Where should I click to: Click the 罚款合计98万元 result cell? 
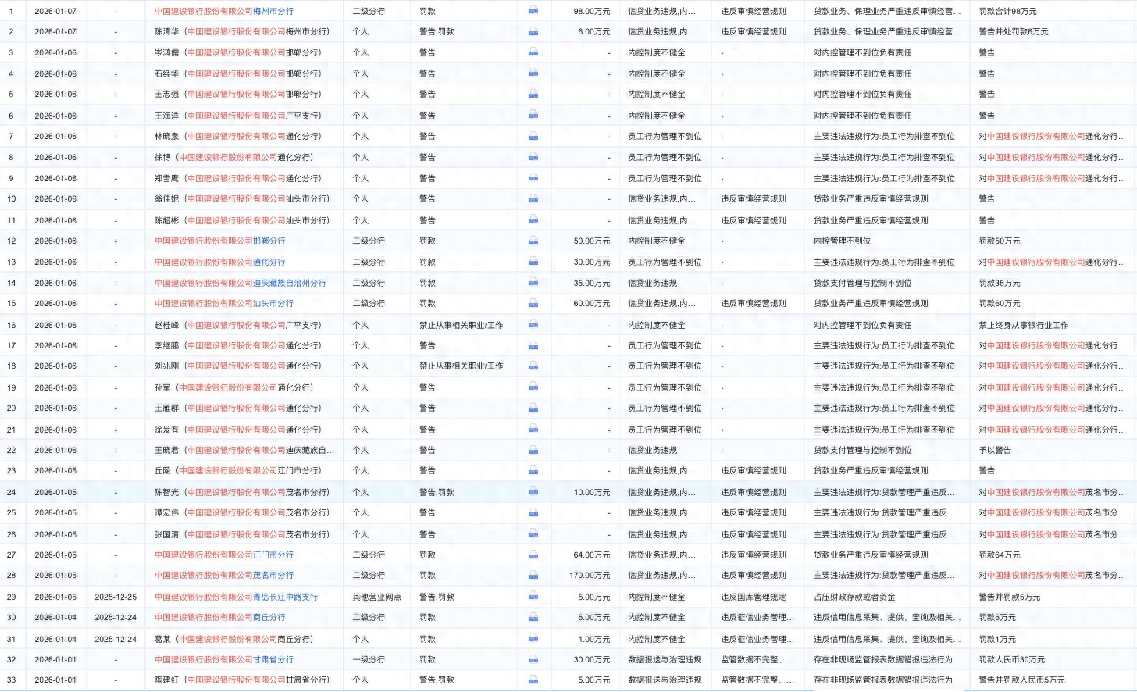point(1008,11)
